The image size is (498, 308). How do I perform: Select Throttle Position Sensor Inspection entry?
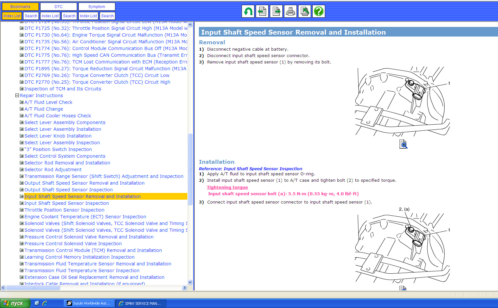64,210
